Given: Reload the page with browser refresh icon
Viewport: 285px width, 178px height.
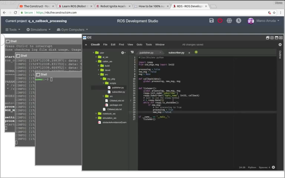Looking at the screenshot, I should [x=15, y=13].
